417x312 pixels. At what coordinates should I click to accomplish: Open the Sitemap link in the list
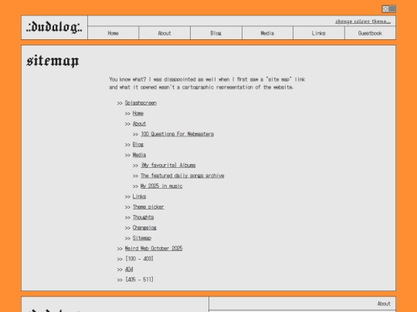coord(142,238)
